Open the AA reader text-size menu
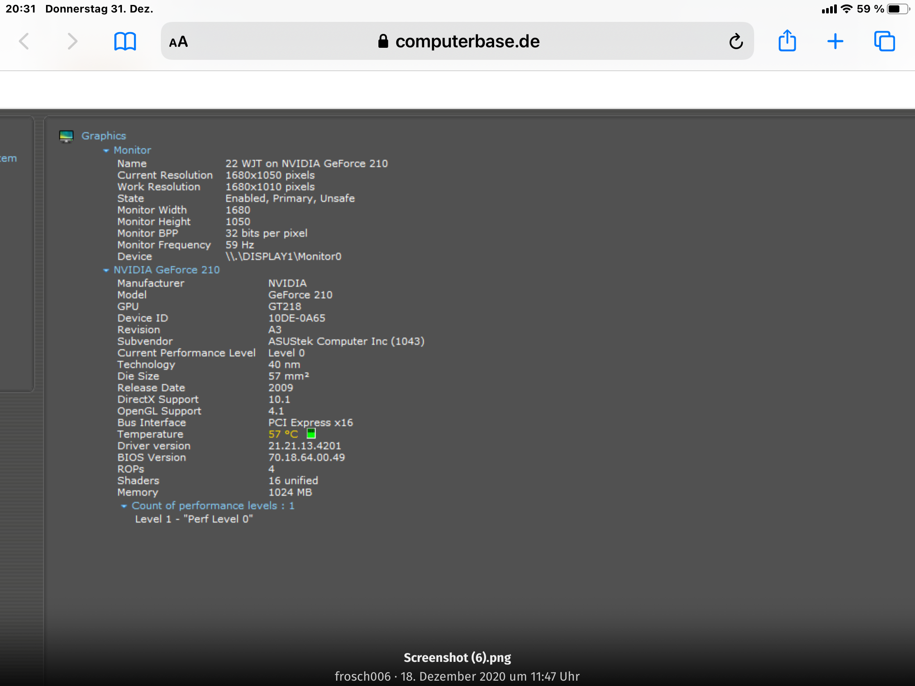 (178, 42)
